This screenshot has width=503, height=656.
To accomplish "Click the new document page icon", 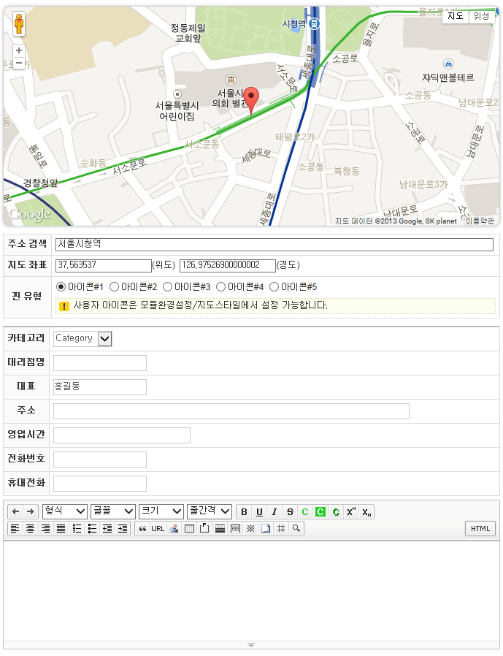I will click(x=266, y=528).
